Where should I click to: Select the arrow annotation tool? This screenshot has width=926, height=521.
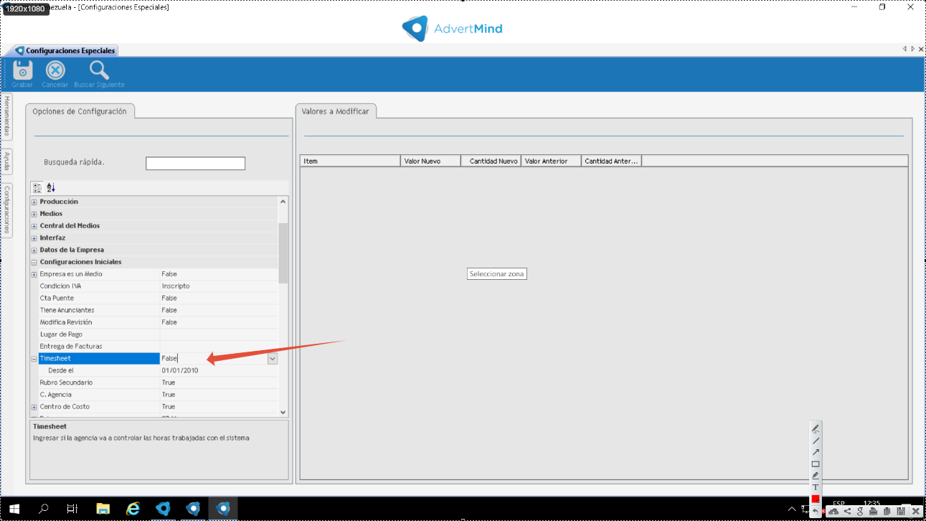click(816, 452)
